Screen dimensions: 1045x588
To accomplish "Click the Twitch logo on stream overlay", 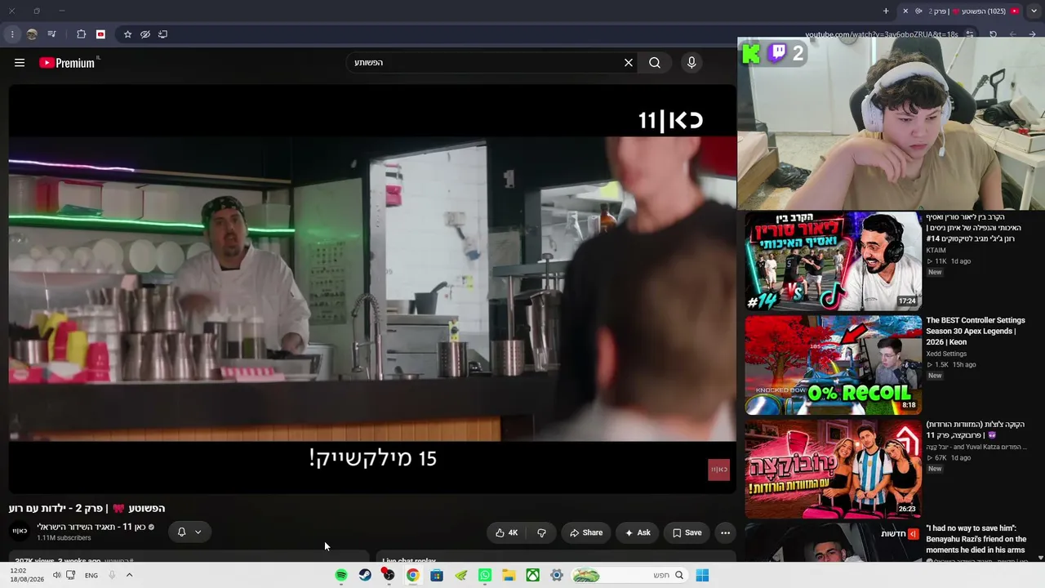I will pyautogui.click(x=777, y=54).
